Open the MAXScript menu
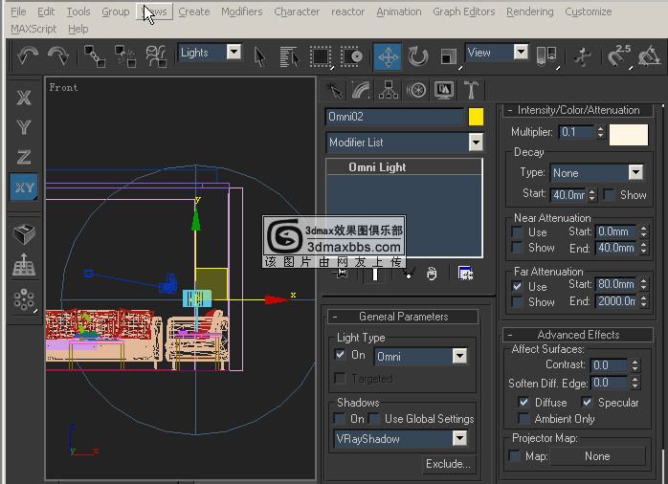This screenshot has width=668, height=484. [33, 29]
